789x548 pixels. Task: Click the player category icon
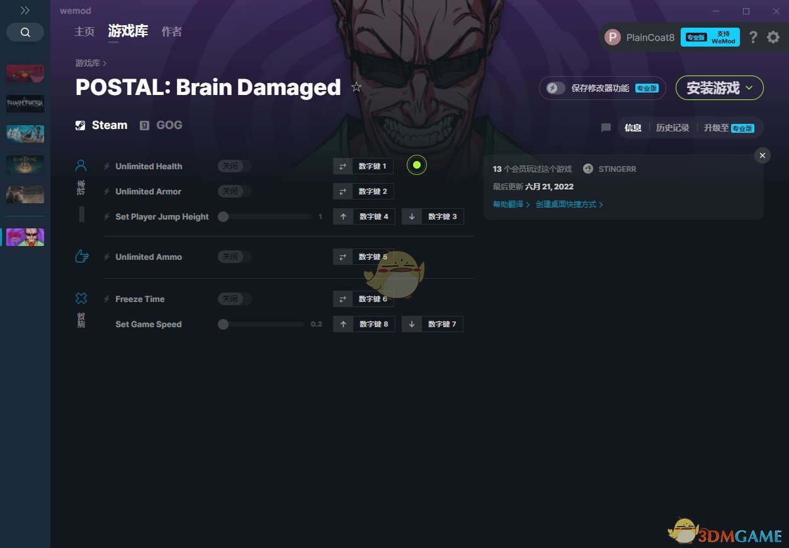81,165
